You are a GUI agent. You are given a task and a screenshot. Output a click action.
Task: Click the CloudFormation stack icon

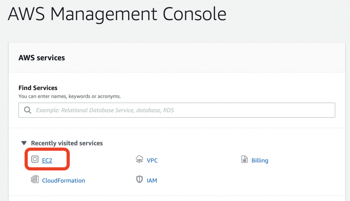35,180
